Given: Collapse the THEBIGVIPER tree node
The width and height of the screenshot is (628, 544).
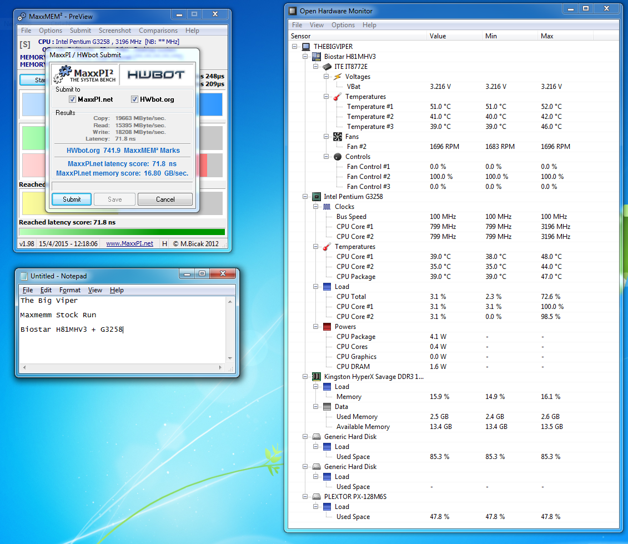Looking at the screenshot, I should 295,47.
